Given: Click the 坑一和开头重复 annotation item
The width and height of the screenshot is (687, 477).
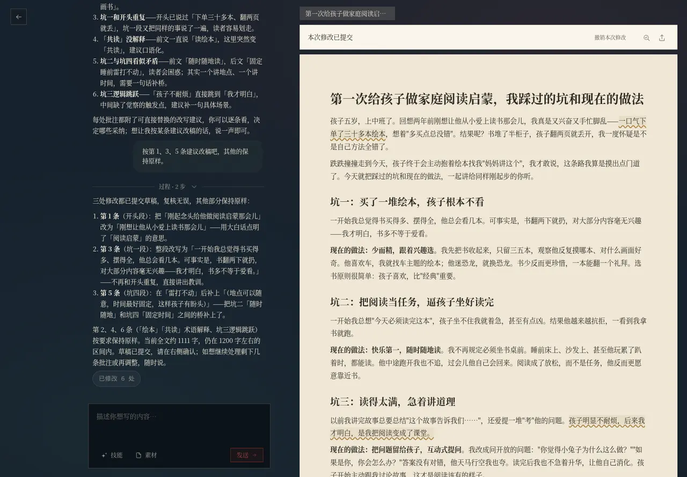Looking at the screenshot, I should click(x=180, y=23).
